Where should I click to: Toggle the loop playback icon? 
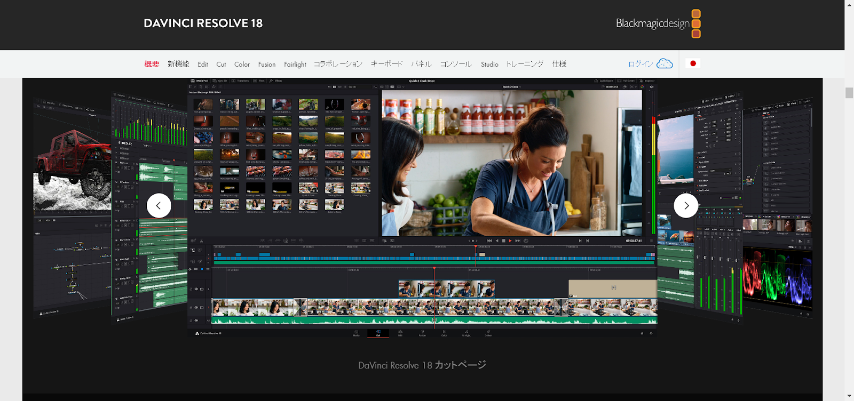pos(526,241)
